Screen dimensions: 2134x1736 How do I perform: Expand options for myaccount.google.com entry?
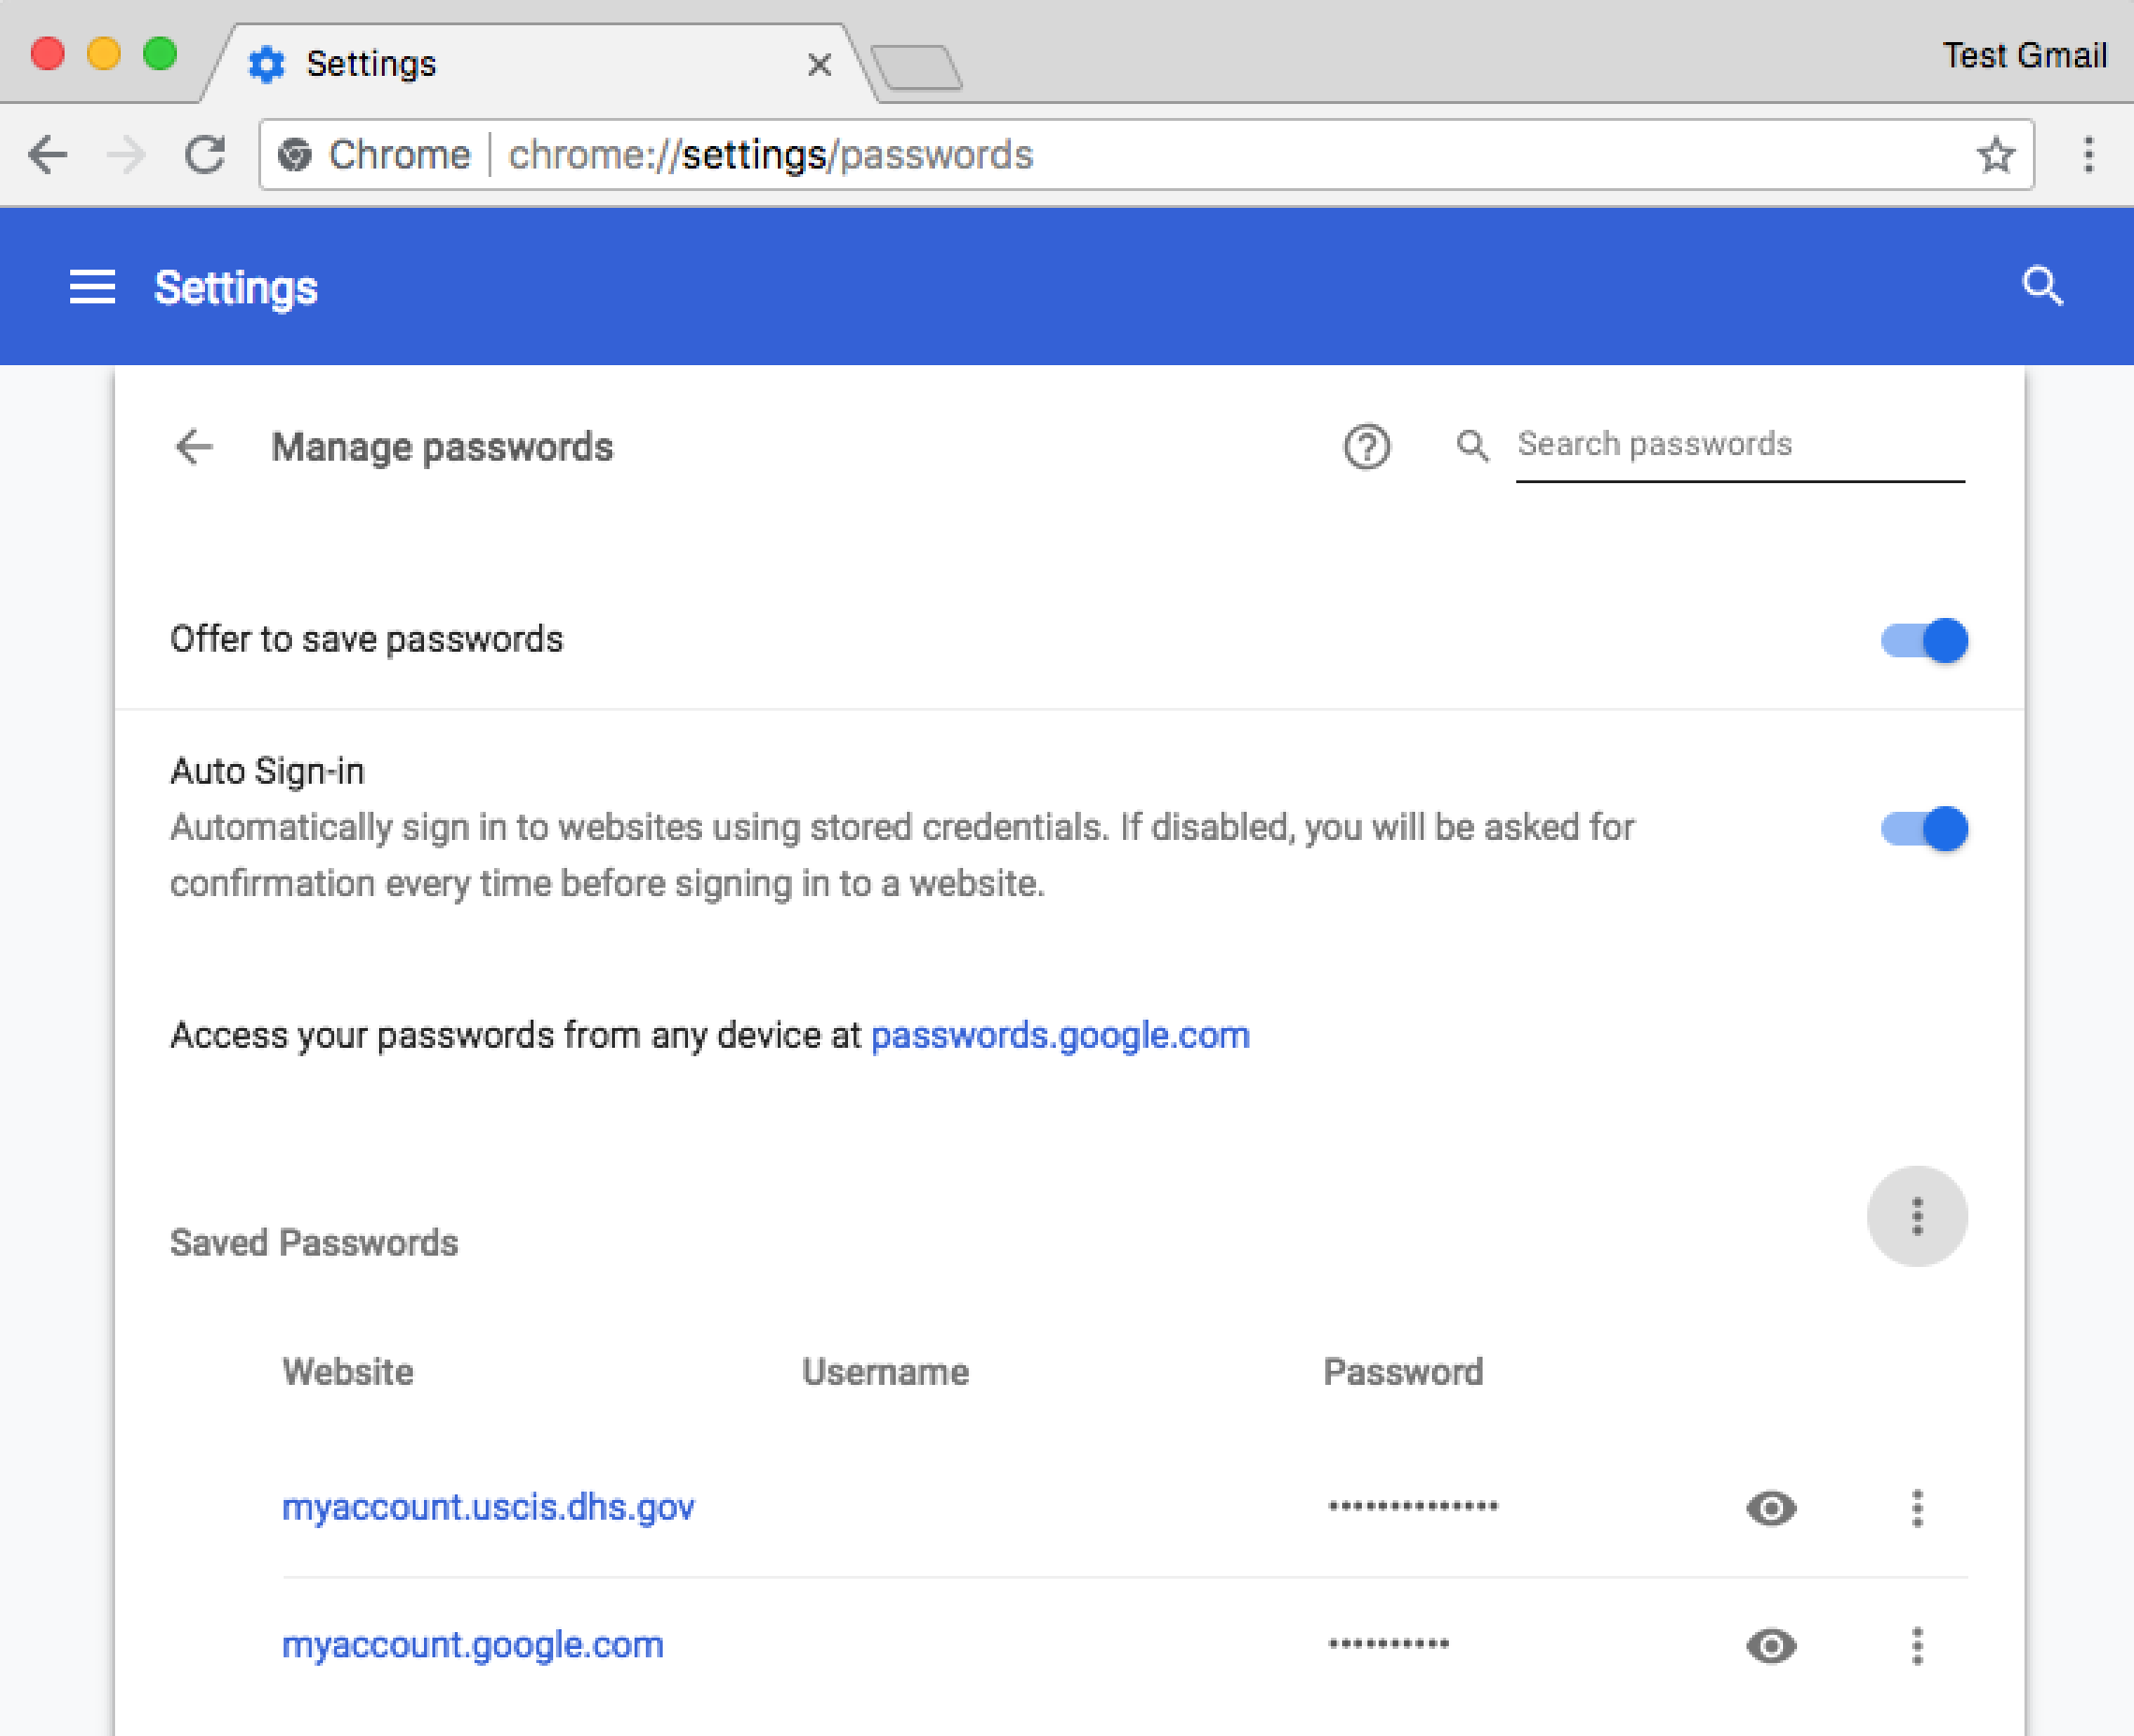click(1918, 1646)
